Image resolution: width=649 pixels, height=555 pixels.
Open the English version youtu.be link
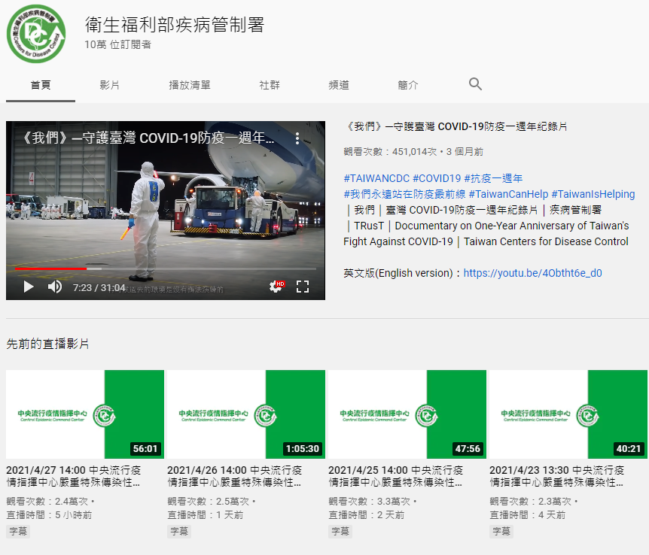pyautogui.click(x=533, y=273)
